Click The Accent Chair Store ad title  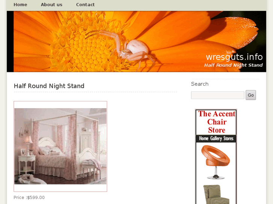click(216, 122)
